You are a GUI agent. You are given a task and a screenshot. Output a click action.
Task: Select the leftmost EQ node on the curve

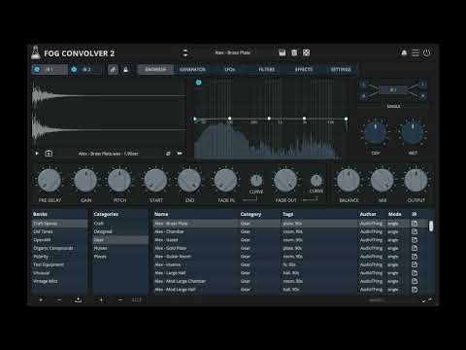195,119
